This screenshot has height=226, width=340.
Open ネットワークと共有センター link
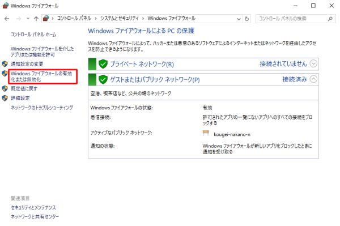click(35, 216)
